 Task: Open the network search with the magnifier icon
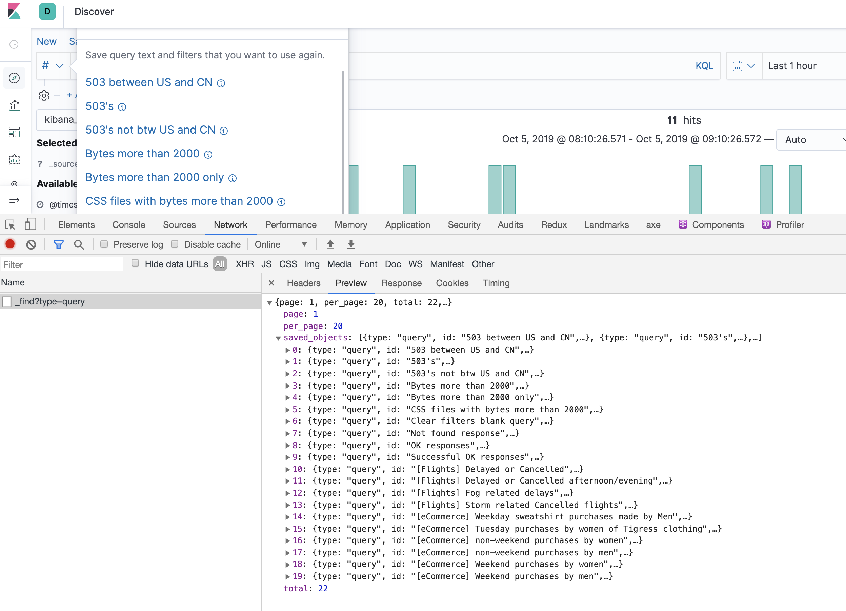(x=79, y=244)
